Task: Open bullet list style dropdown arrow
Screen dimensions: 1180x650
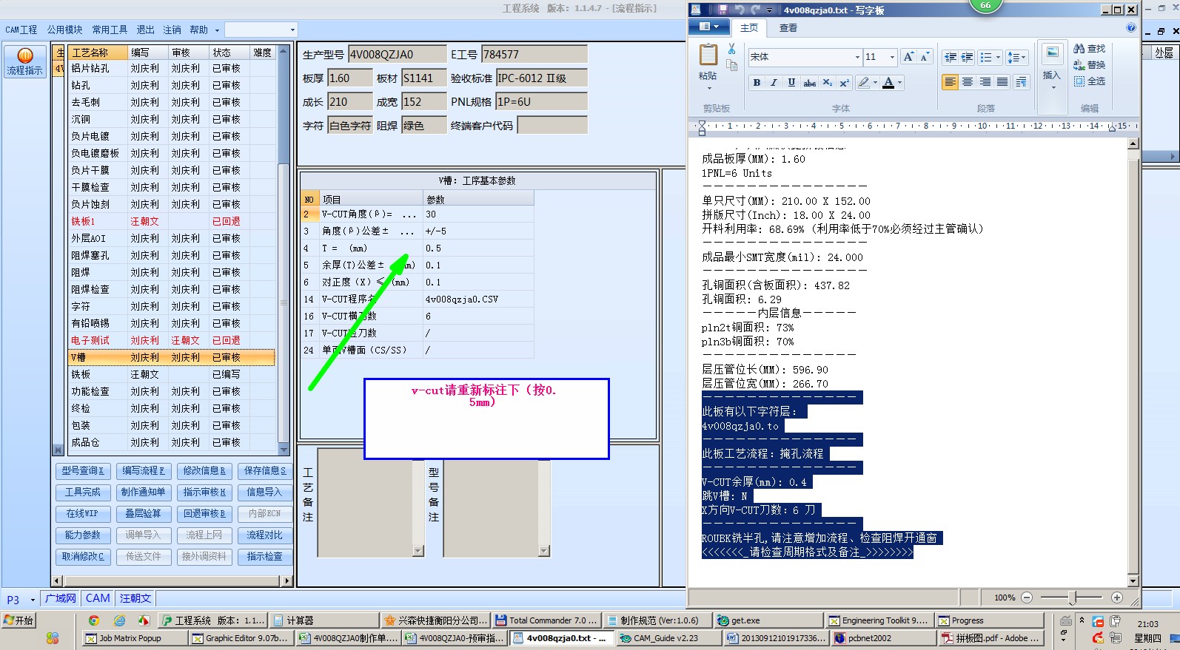Action: point(999,57)
